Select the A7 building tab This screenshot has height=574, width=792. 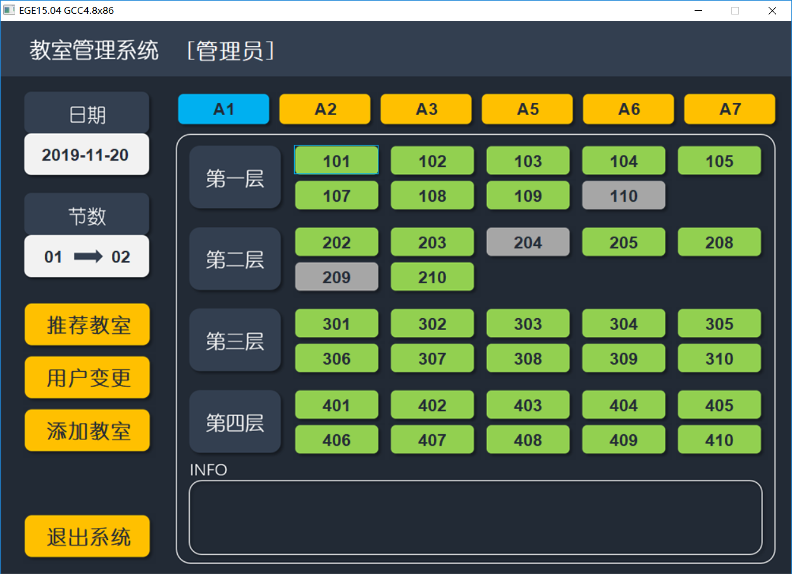point(729,109)
